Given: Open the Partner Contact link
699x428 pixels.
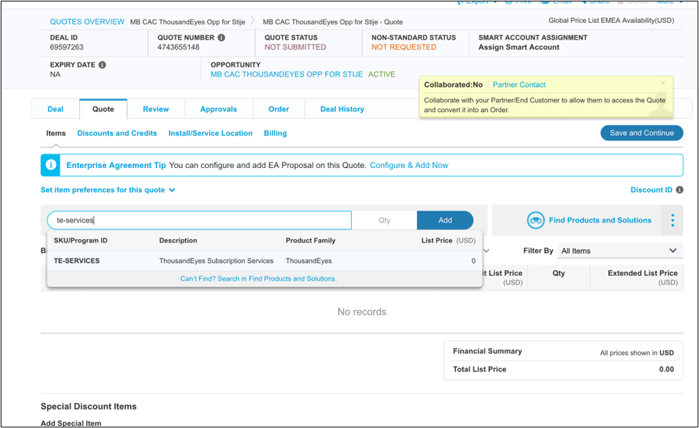Looking at the screenshot, I should 519,85.
